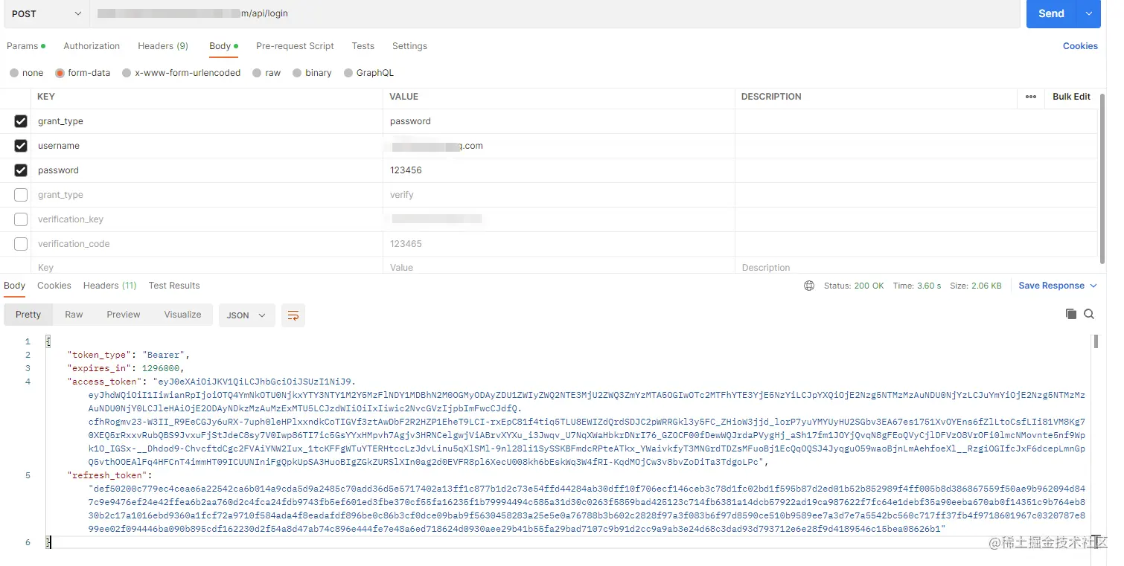Open the Headers (9) request tab
The height and width of the screenshot is (566, 1124).
(x=163, y=46)
